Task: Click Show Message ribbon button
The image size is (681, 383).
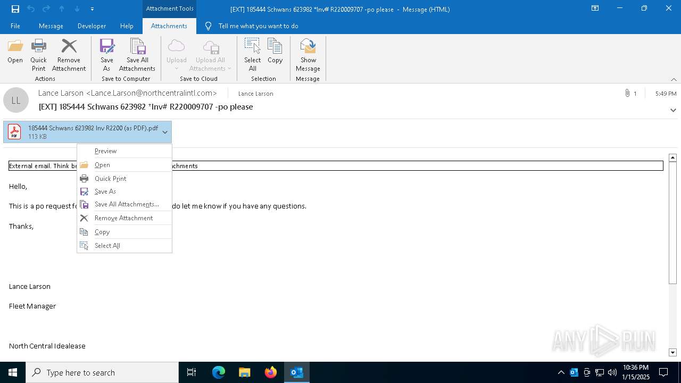Action: click(308, 55)
